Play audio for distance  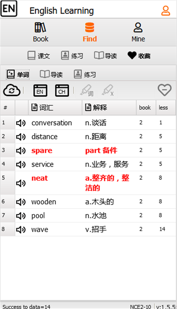[21, 137]
